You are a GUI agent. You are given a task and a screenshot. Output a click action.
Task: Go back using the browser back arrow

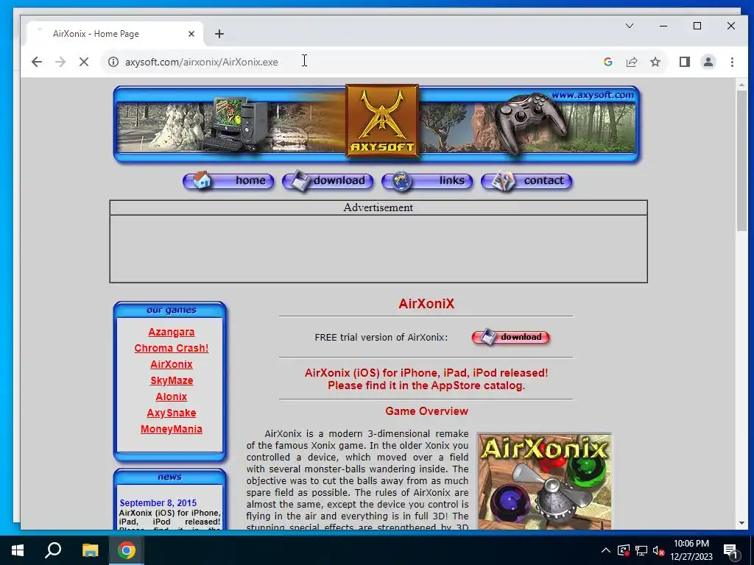37,62
